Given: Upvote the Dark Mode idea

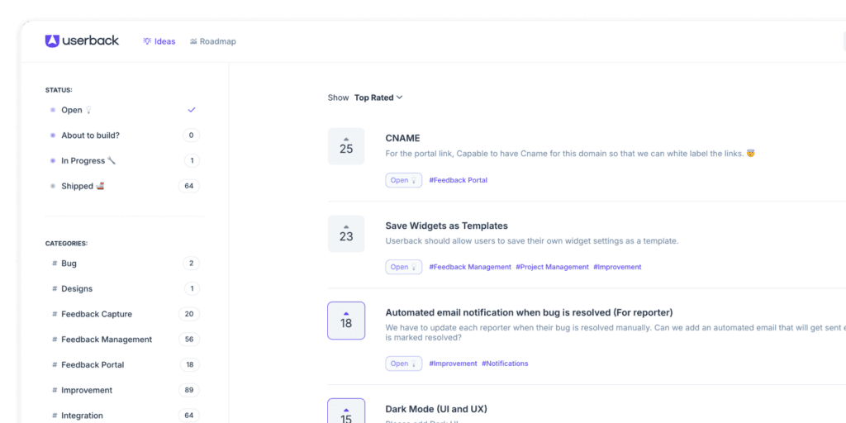Looking at the screenshot, I should tap(345, 408).
